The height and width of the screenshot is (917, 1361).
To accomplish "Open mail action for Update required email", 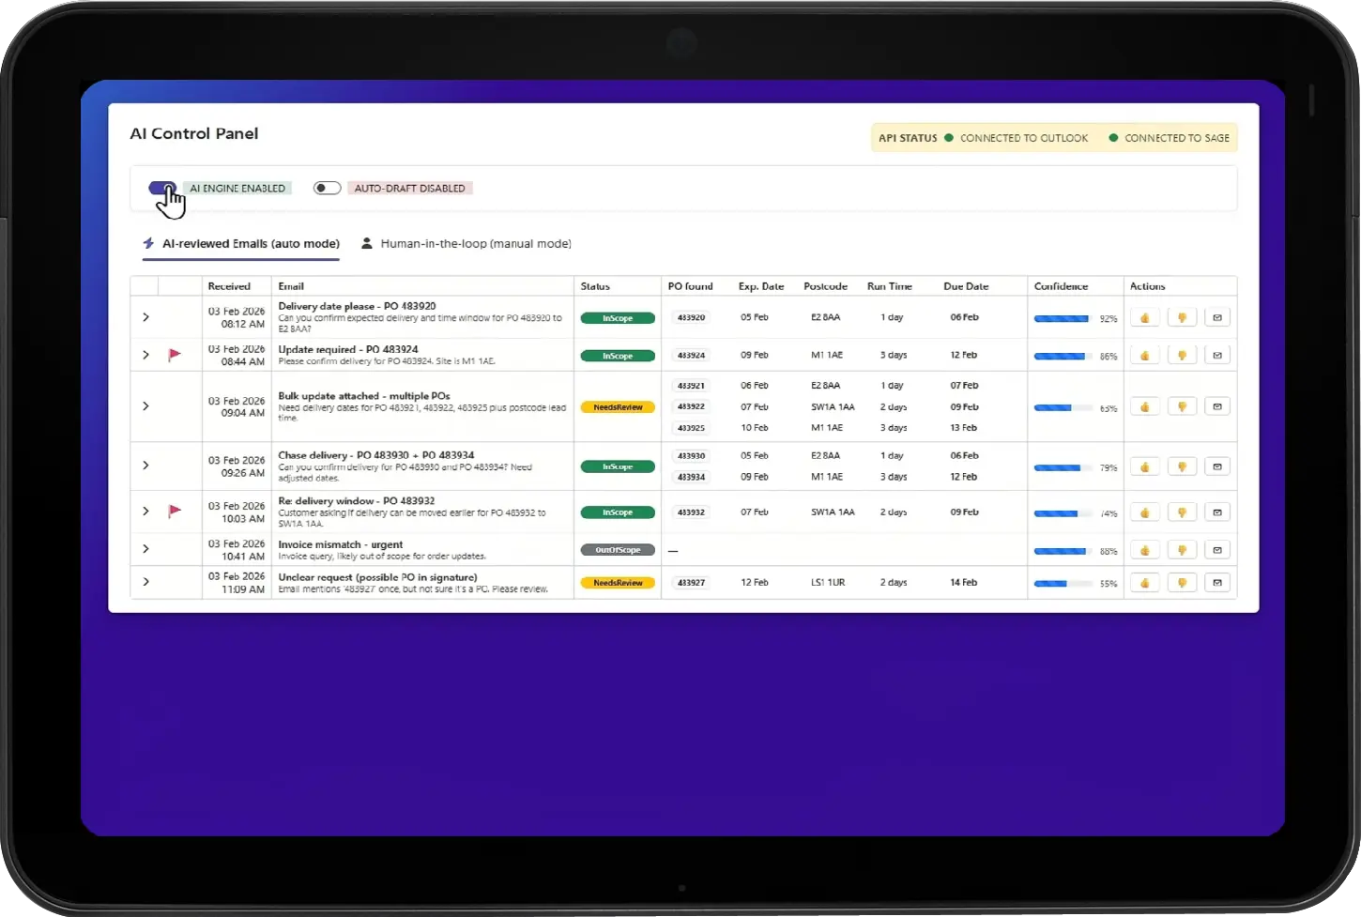I will coord(1217,356).
